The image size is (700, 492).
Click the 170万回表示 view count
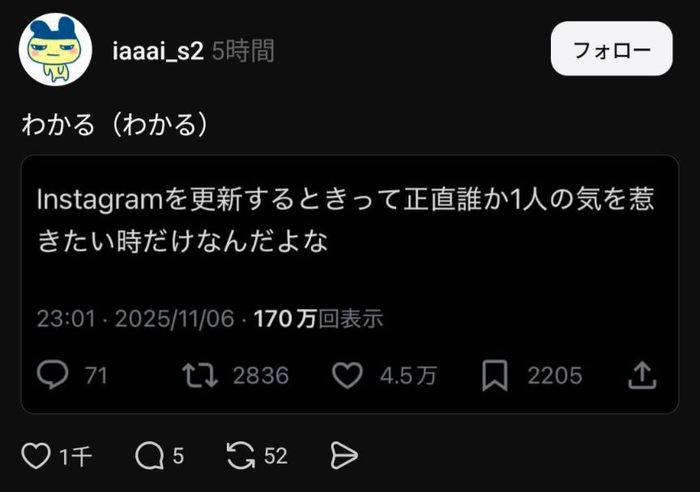[318, 319]
